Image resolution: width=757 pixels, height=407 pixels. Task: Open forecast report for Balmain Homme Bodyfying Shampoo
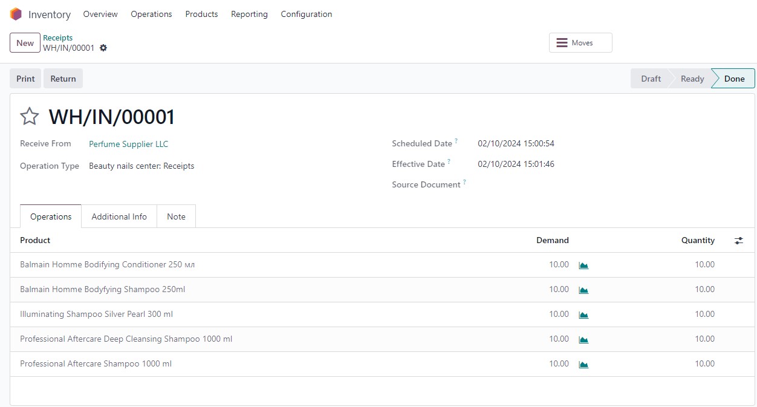(583, 289)
